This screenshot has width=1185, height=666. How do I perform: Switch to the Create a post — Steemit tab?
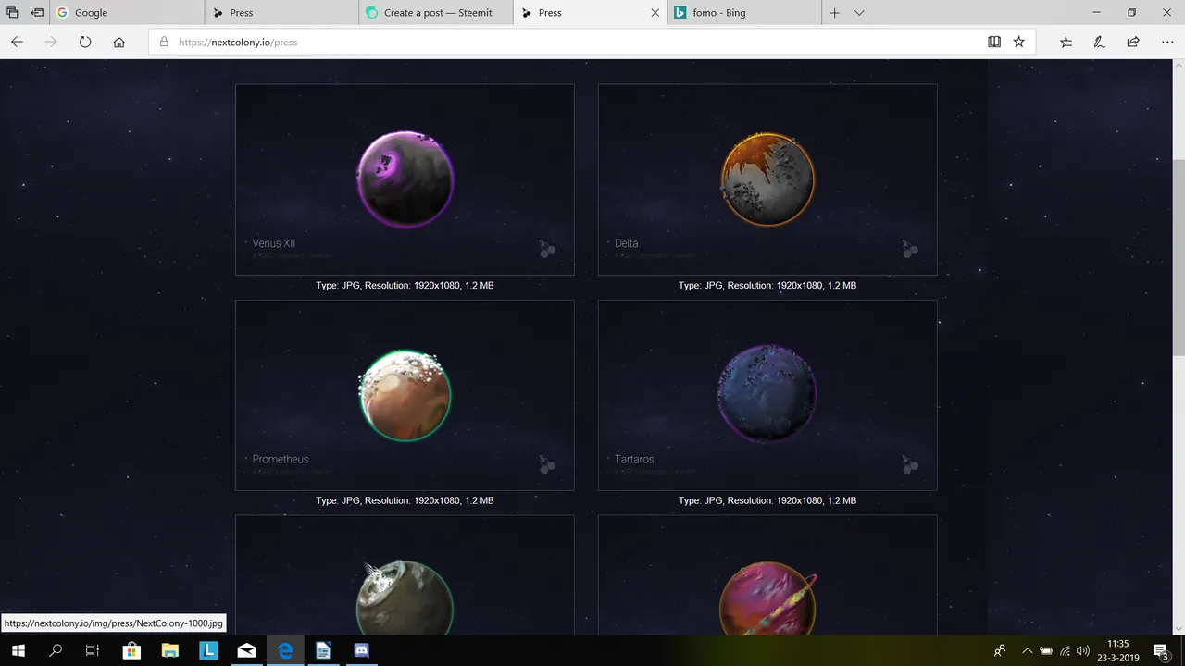pos(437,13)
